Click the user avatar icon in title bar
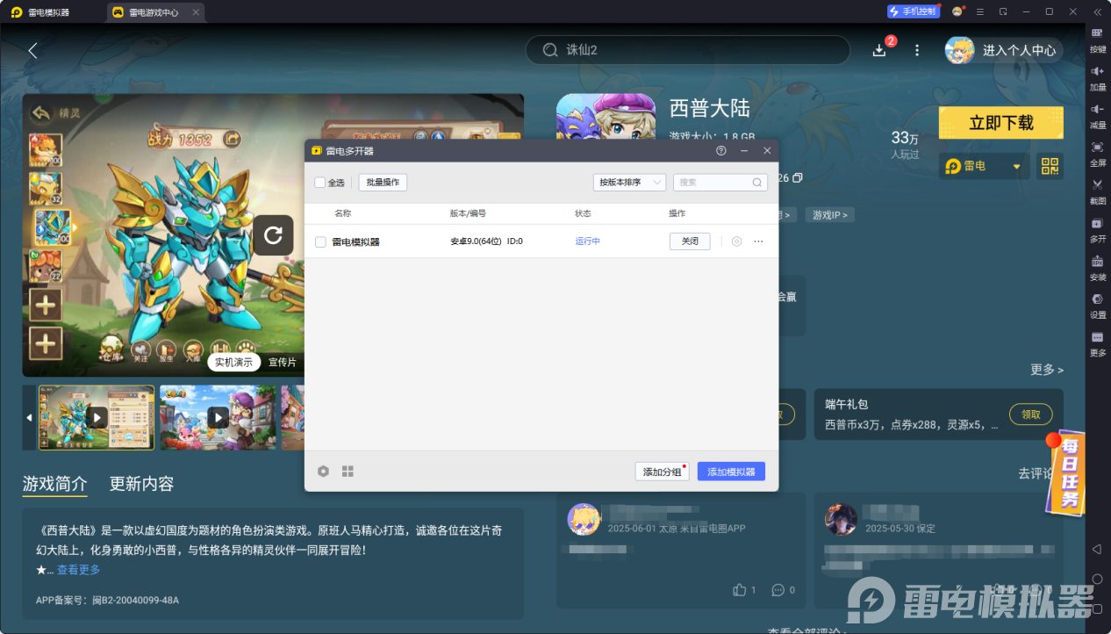 (x=957, y=11)
